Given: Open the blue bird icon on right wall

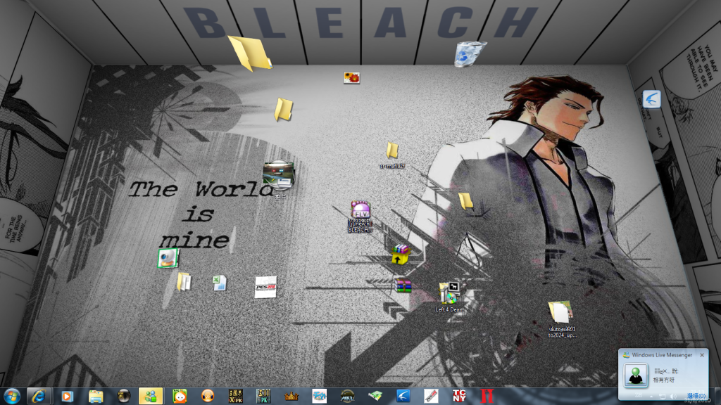Looking at the screenshot, I should coord(651,99).
